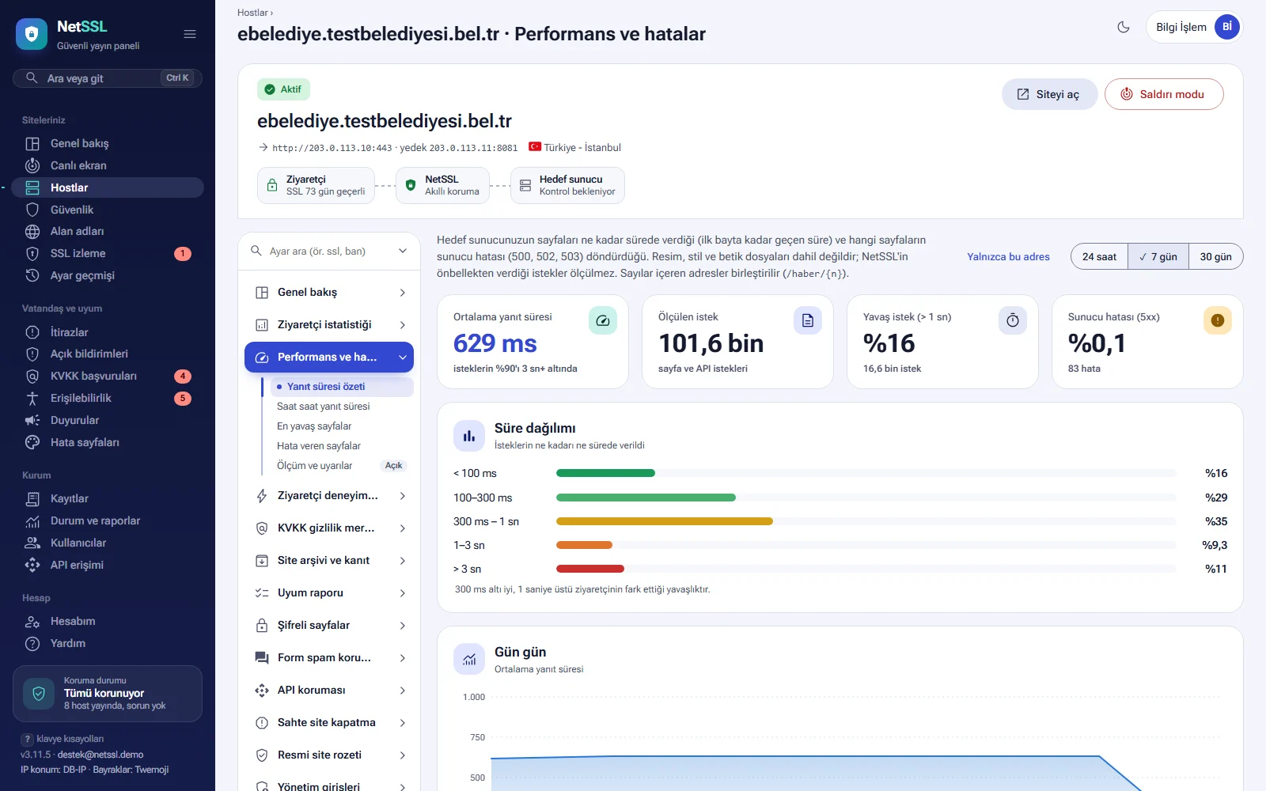
Task: Click the BI user avatar
Action: (x=1226, y=27)
